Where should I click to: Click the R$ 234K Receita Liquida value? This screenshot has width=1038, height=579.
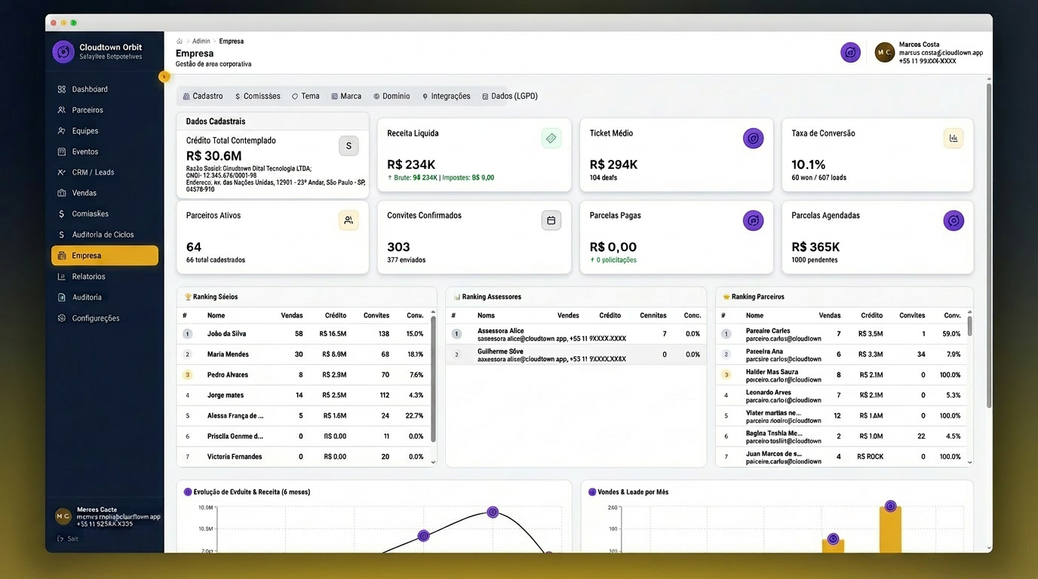(x=411, y=164)
